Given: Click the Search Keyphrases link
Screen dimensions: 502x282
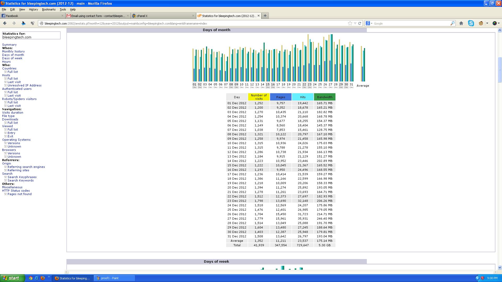Looking at the screenshot, I should pyautogui.click(x=22, y=177).
